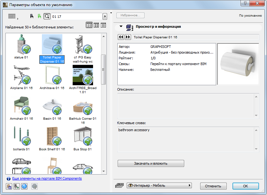Screen dimensions: 267x195
Task: Open the library manager icon
Action: (x=9, y=186)
